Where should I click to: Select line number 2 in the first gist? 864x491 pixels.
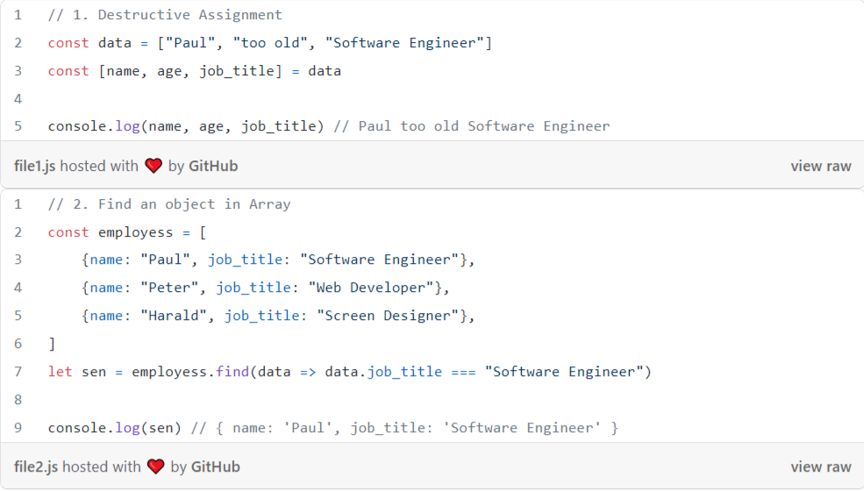[x=18, y=43]
